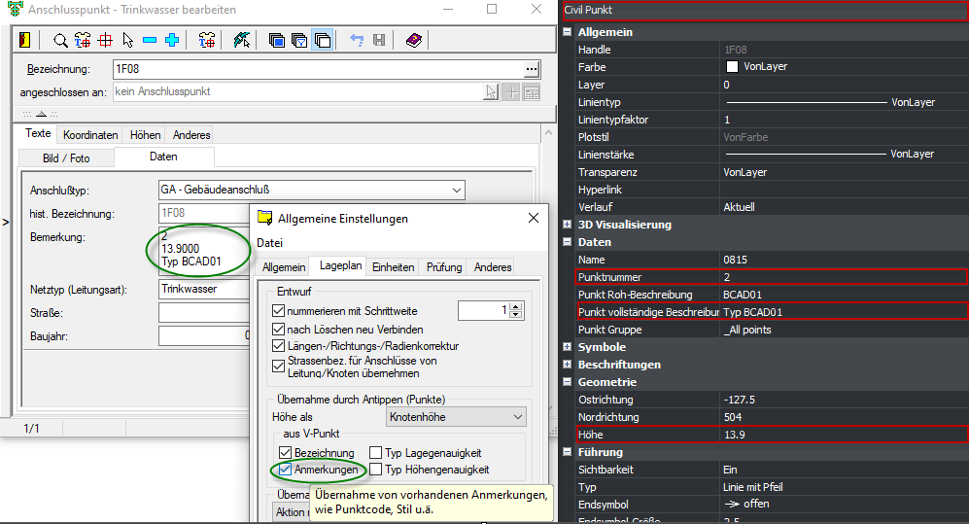969x524 pixels.
Task: Click the exit door icon in toolbar
Action: pyautogui.click(x=25, y=40)
